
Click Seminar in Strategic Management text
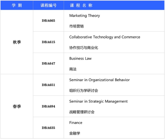[x=98, y=101]
